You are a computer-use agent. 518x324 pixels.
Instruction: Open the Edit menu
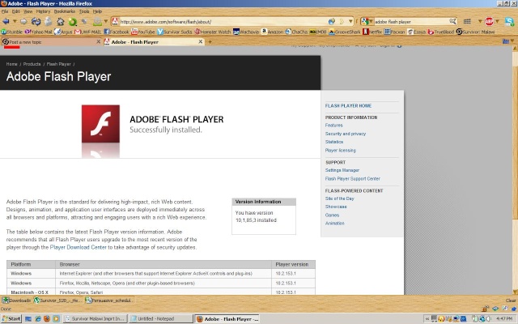pyautogui.click(x=16, y=11)
